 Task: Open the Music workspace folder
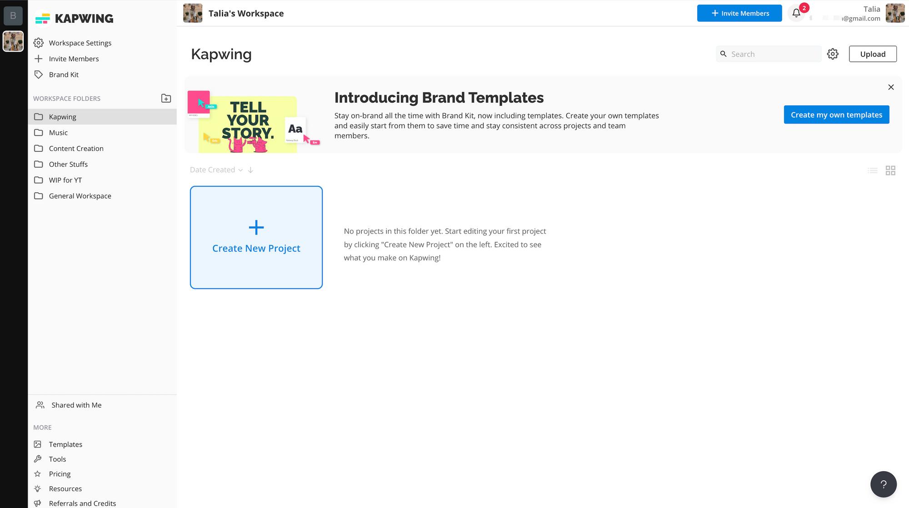[x=58, y=132]
